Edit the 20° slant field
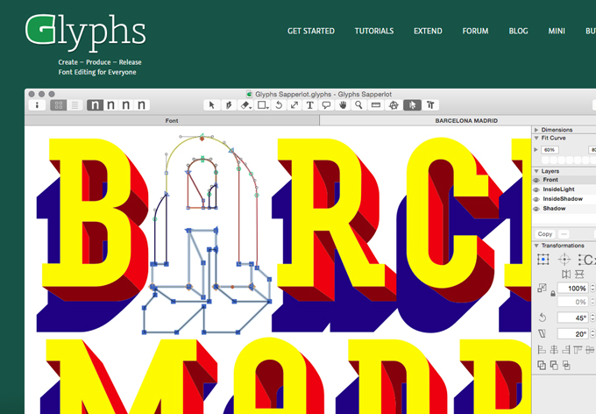Viewport: 596px width, 414px height. (573, 334)
